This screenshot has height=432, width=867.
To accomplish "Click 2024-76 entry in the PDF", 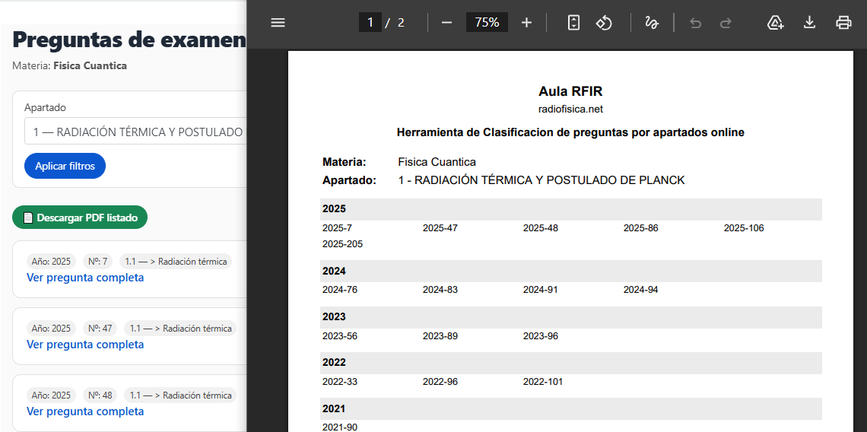I will (339, 290).
